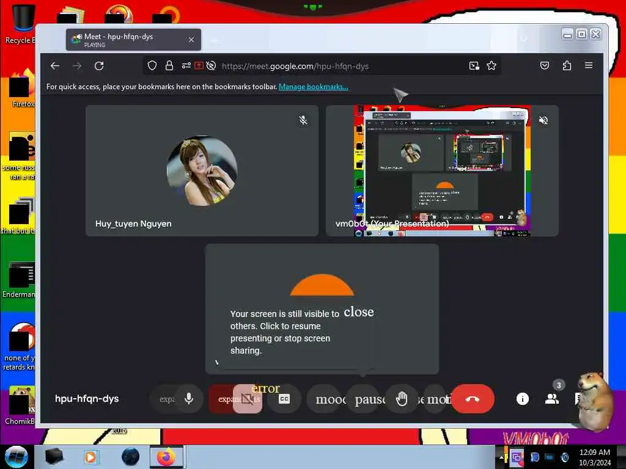Reload the Google Meet page
626x469 pixels.
click(99, 66)
